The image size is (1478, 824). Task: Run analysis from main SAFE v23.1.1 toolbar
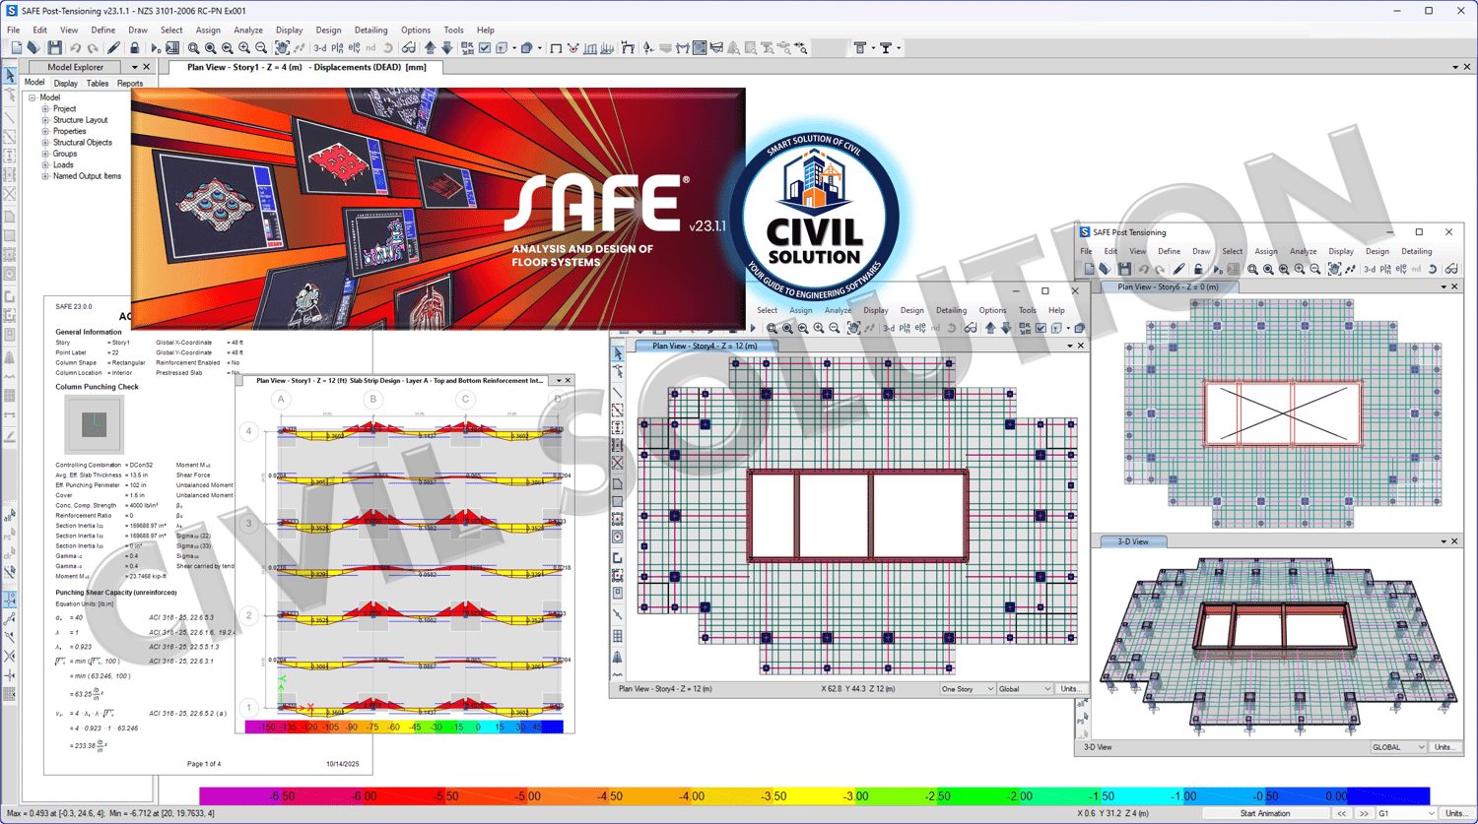155,48
